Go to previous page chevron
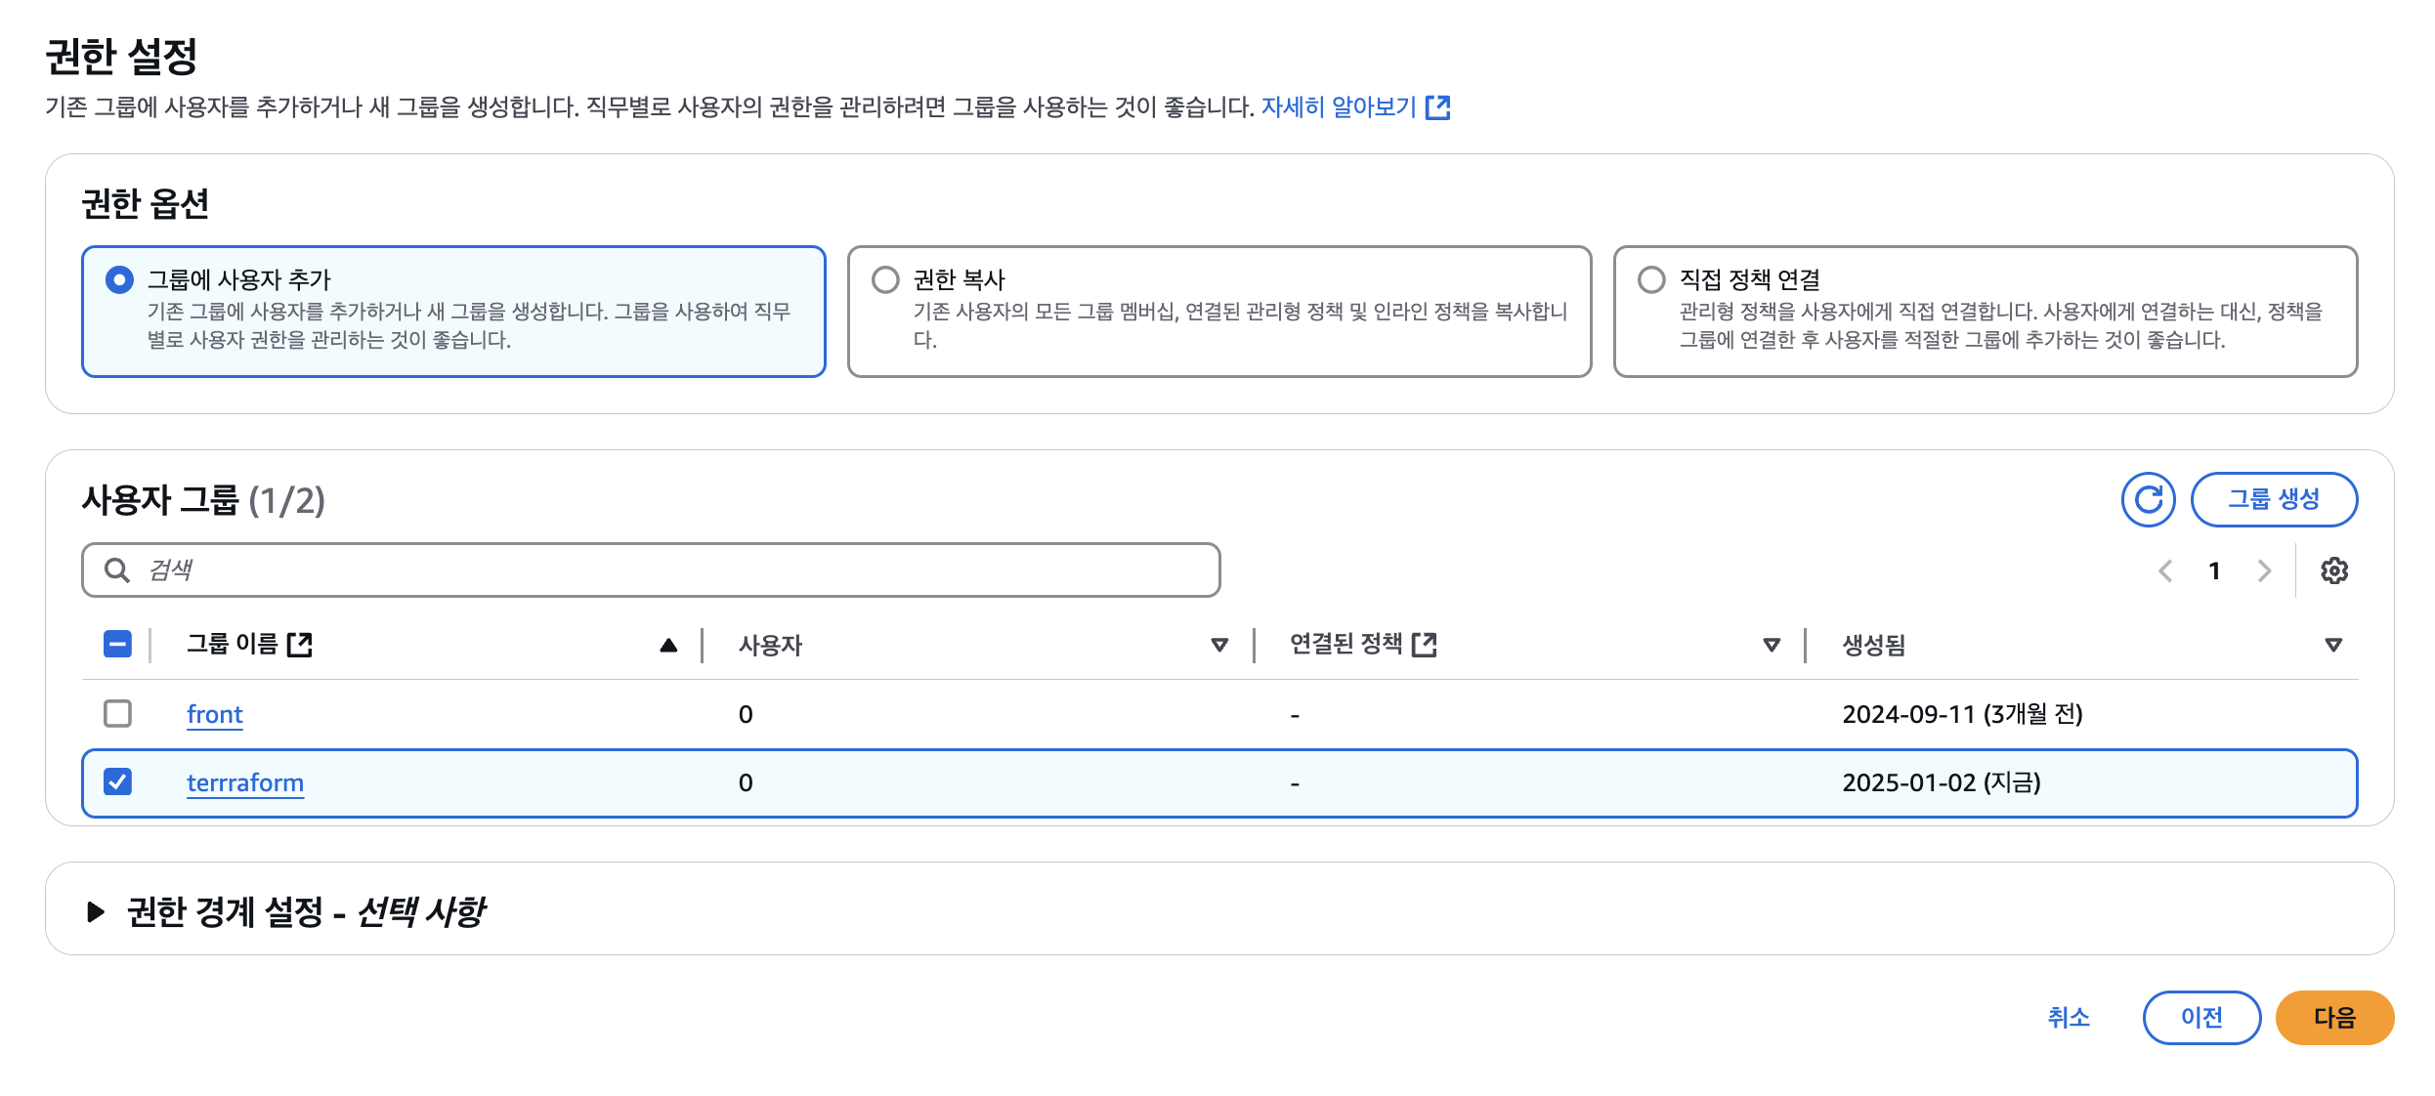The height and width of the screenshot is (1096, 2435). tap(2165, 570)
